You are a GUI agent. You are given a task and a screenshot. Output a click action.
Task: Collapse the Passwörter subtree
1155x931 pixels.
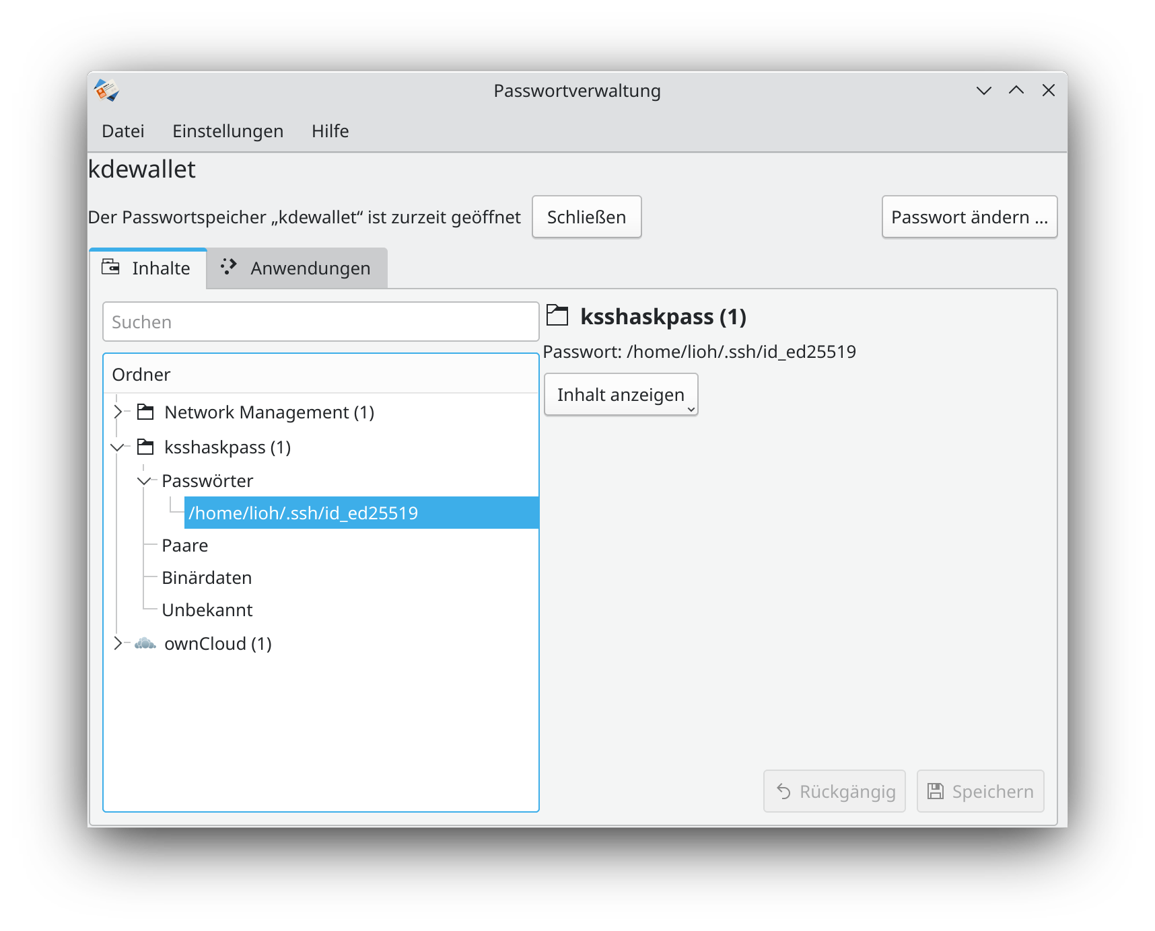(143, 480)
